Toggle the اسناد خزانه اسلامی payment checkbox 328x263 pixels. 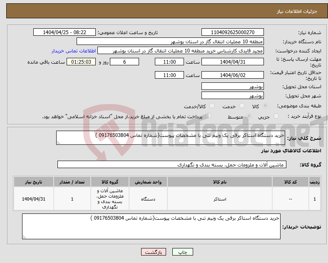click(x=209, y=116)
